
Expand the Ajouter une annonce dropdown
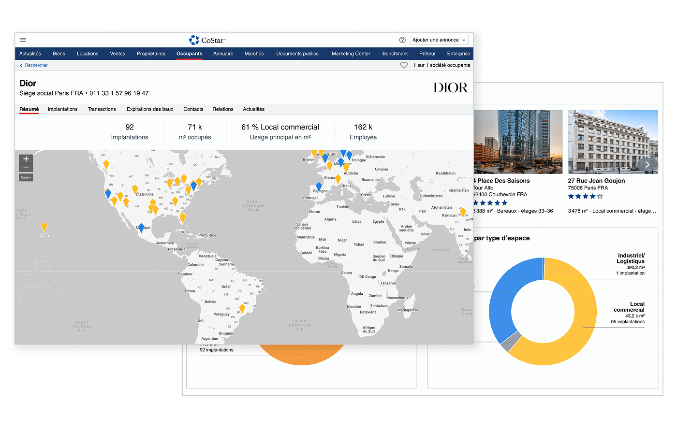[439, 40]
